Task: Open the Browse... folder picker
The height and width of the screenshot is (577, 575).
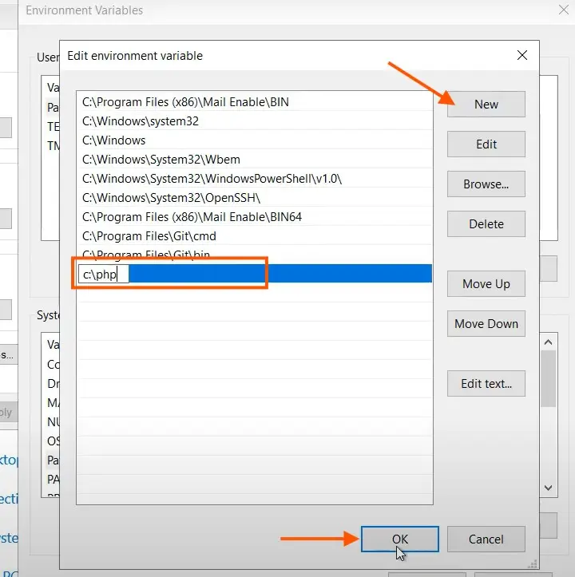Action: click(x=486, y=184)
